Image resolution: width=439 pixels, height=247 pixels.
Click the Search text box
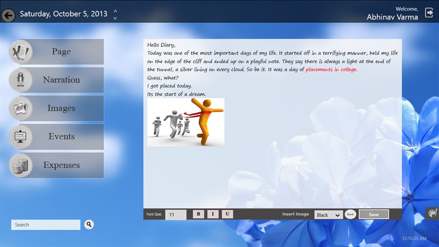45,225
